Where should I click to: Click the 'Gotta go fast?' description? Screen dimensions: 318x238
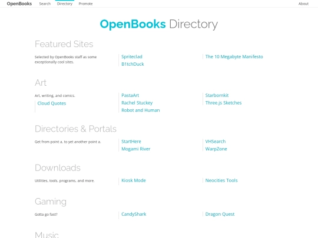coord(46,214)
